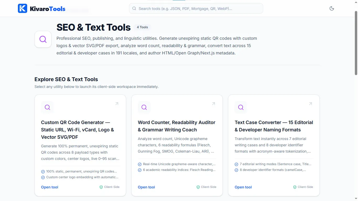This screenshot has height=201, width=358.
Task: Click 'Explore SEO & Text Tools' heading
Action: pos(66,79)
